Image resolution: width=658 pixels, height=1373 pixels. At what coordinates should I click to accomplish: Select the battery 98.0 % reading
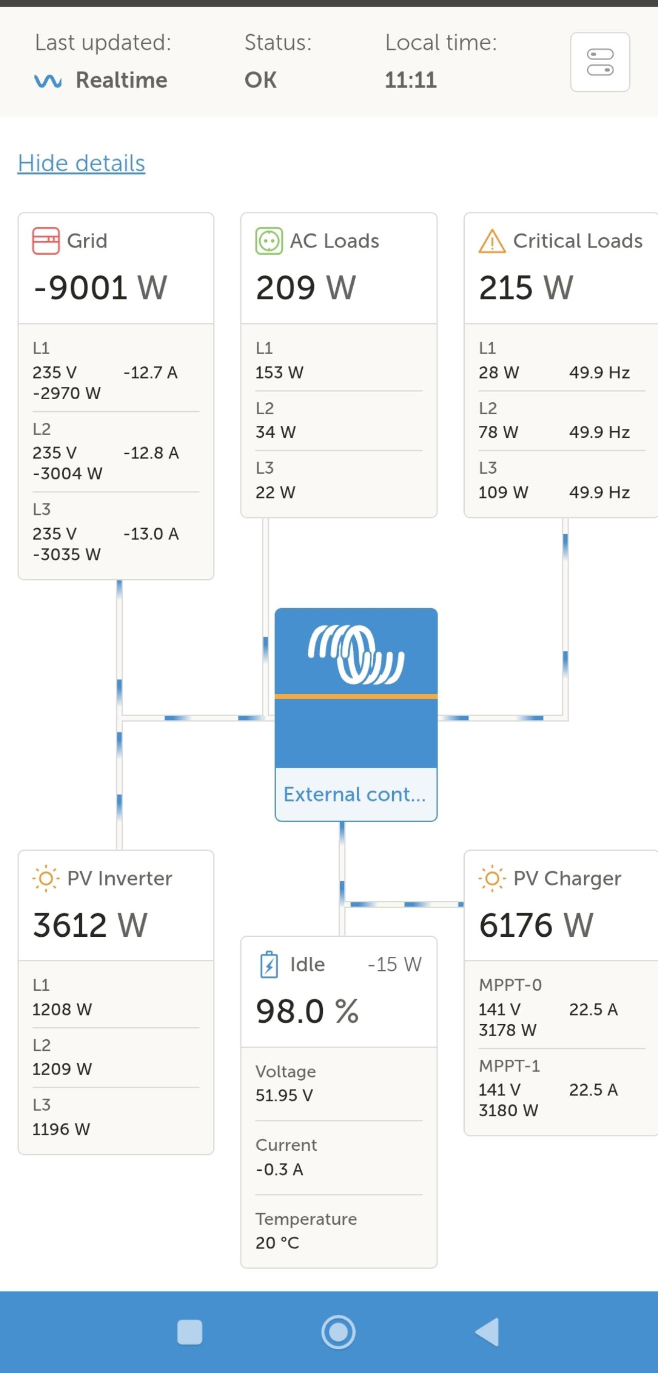coord(307,1011)
